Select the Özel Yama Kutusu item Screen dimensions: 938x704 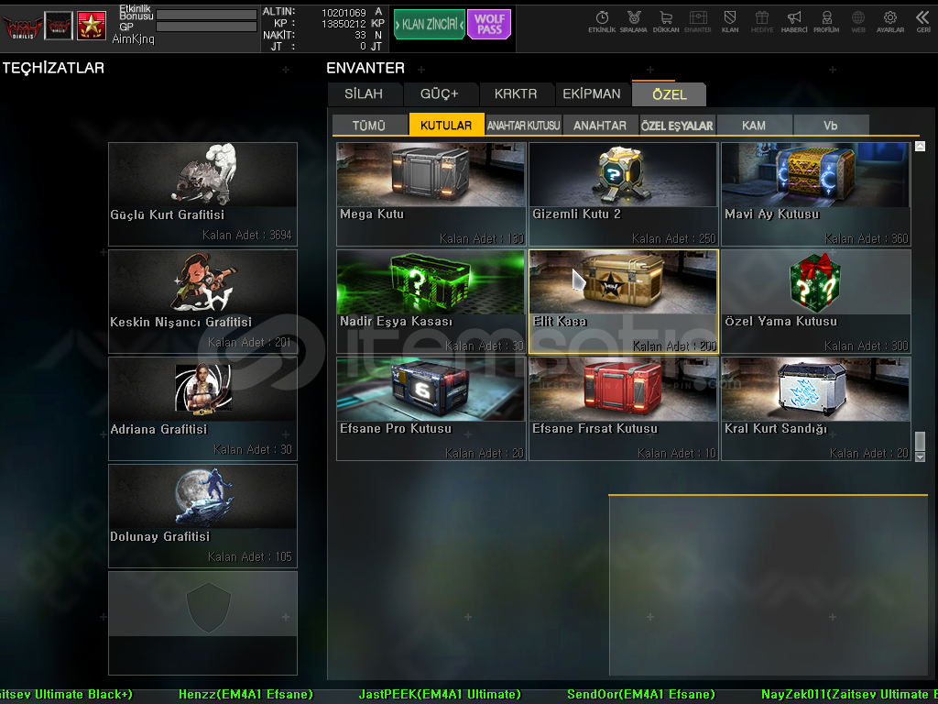816,301
